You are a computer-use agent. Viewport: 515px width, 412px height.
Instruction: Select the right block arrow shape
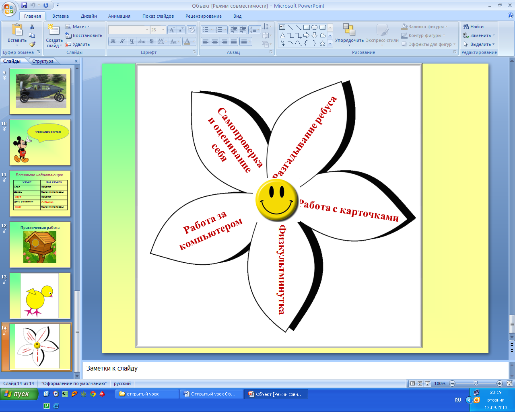[307, 35]
